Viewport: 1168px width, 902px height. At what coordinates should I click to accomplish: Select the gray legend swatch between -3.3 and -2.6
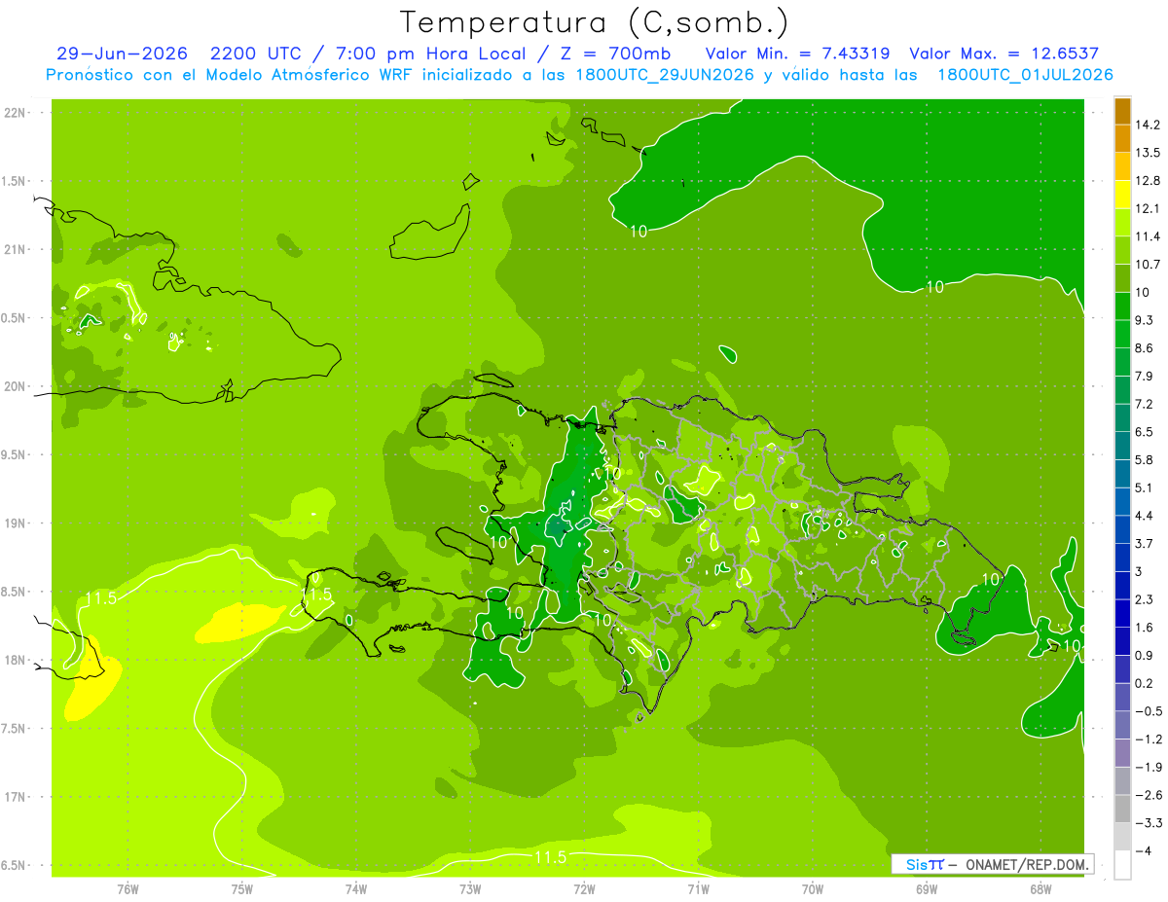[1122, 808]
